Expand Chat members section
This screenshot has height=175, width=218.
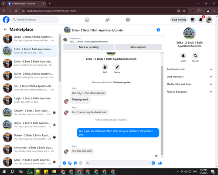point(189,77)
